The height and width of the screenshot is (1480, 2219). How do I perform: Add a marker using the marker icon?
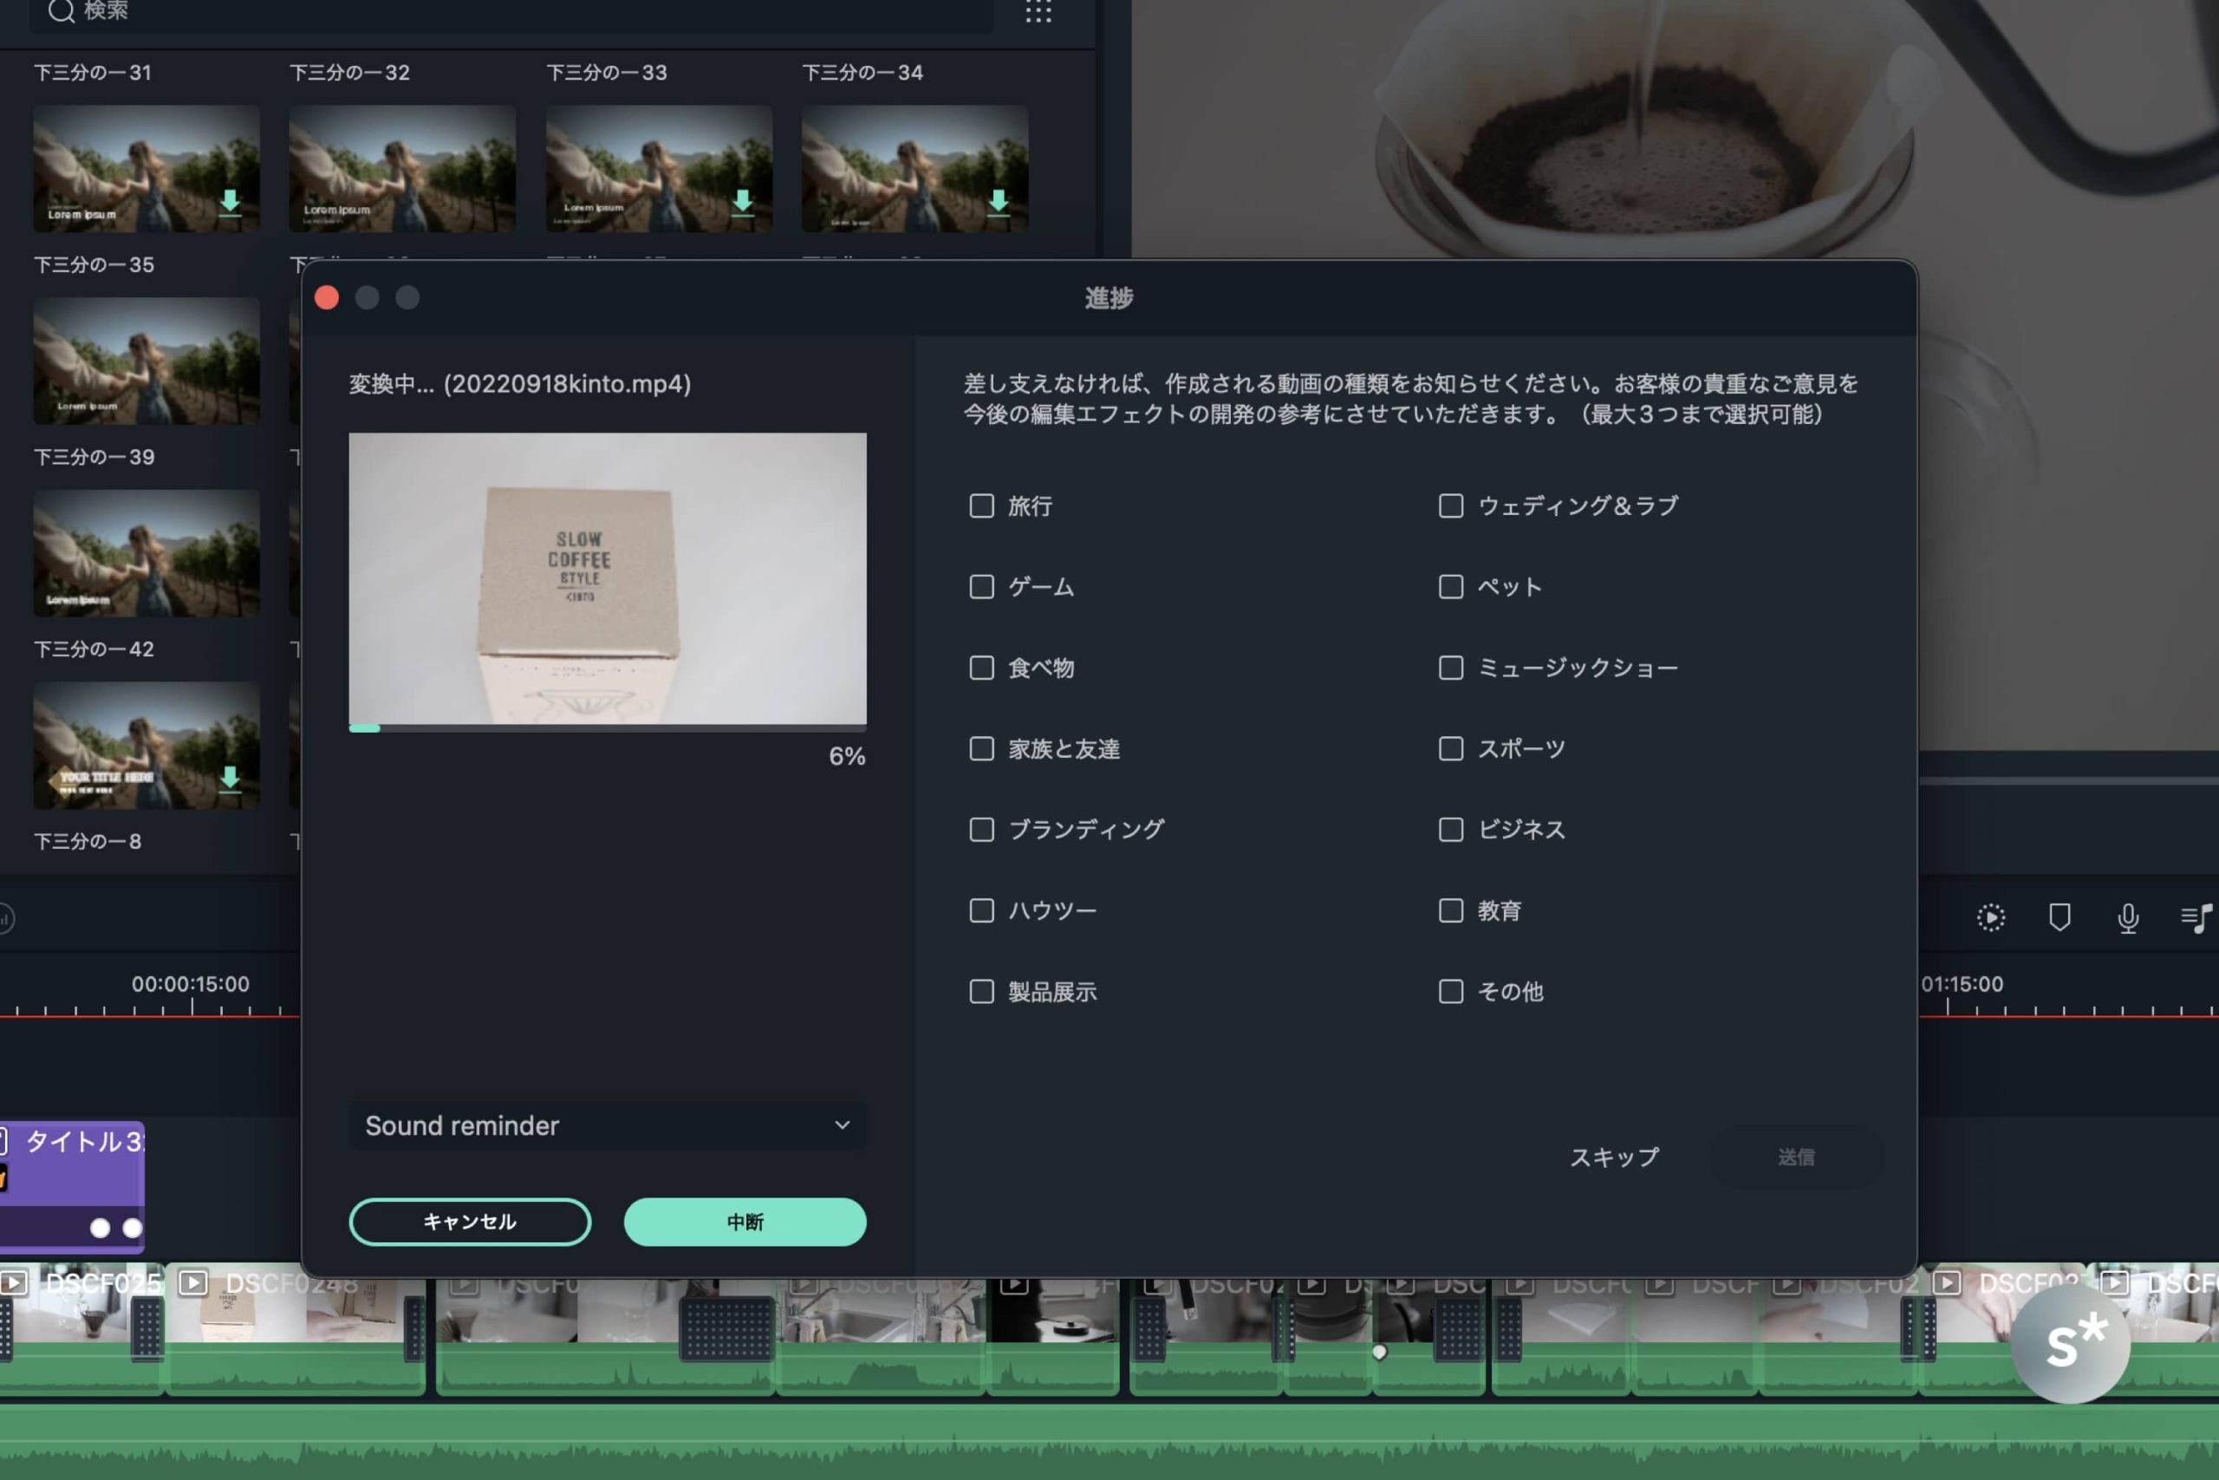pos(2060,917)
